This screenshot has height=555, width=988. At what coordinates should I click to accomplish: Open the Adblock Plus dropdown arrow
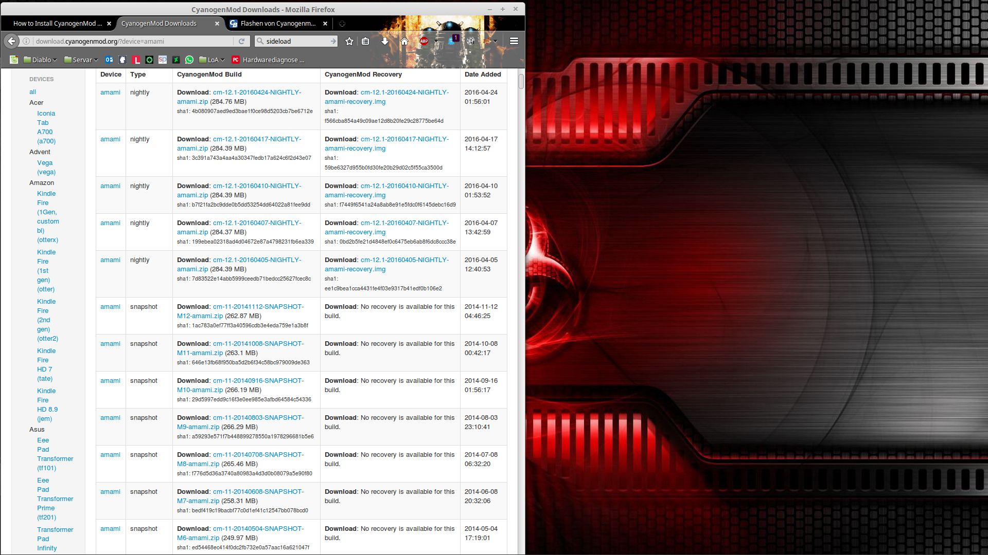(436, 41)
